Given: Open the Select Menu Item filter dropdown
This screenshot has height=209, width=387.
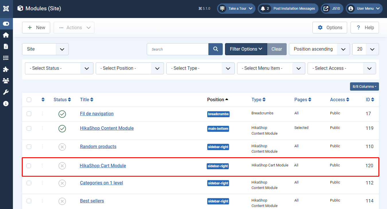Looking at the screenshot, I should point(271,68).
